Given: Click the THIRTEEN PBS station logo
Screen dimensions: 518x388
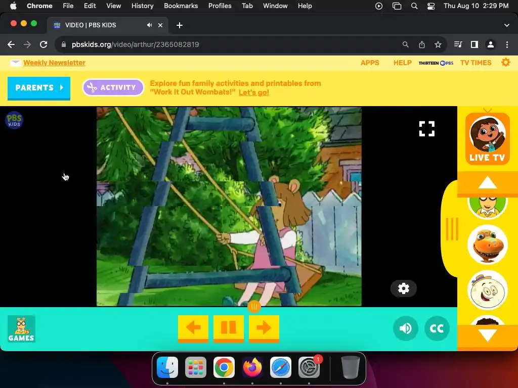Looking at the screenshot, I should (x=436, y=63).
